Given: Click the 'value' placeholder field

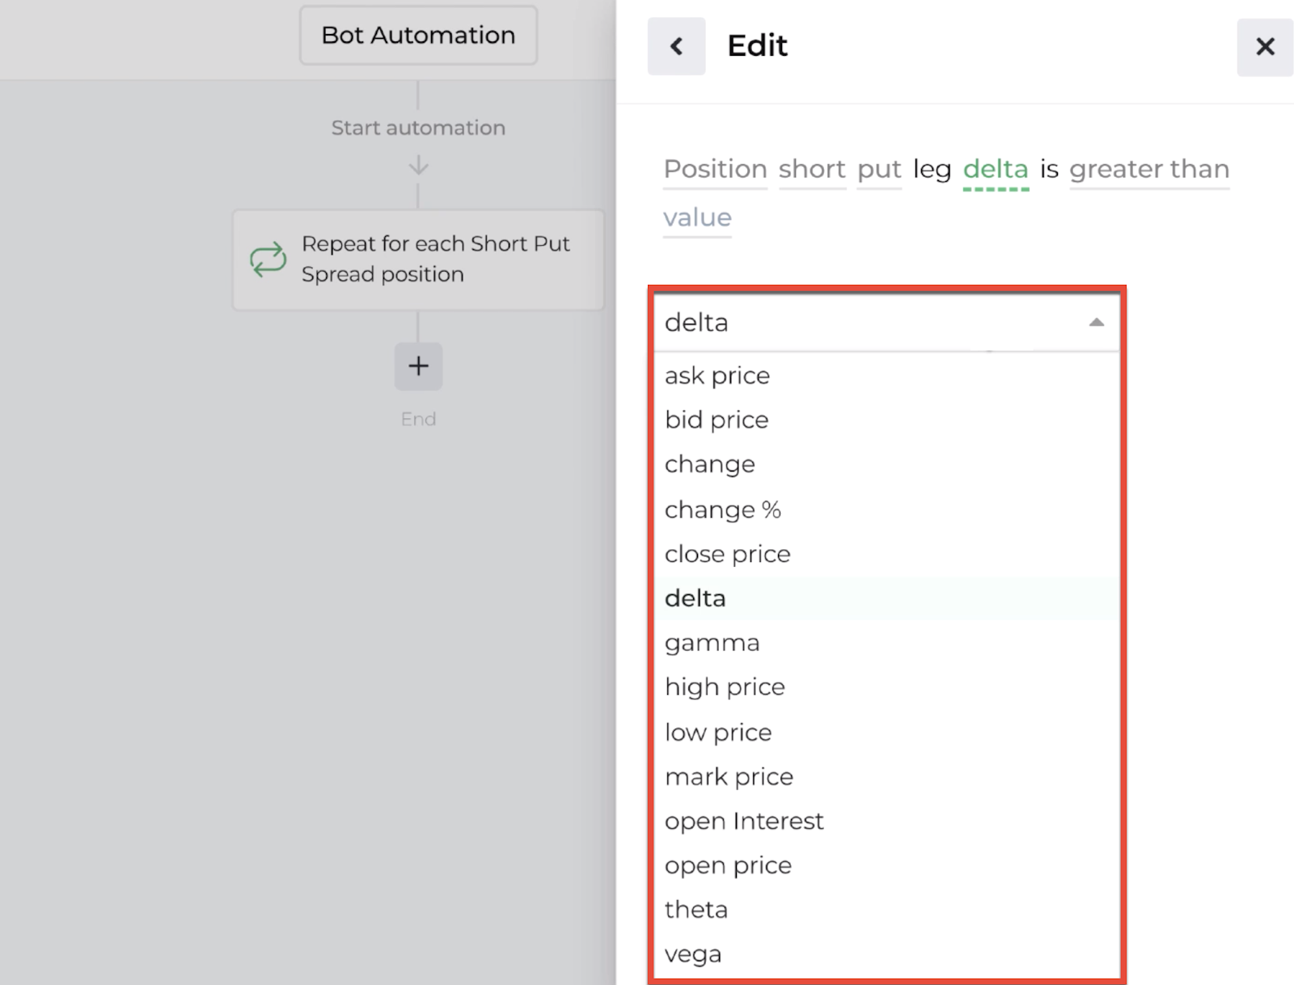Looking at the screenshot, I should tap(697, 218).
